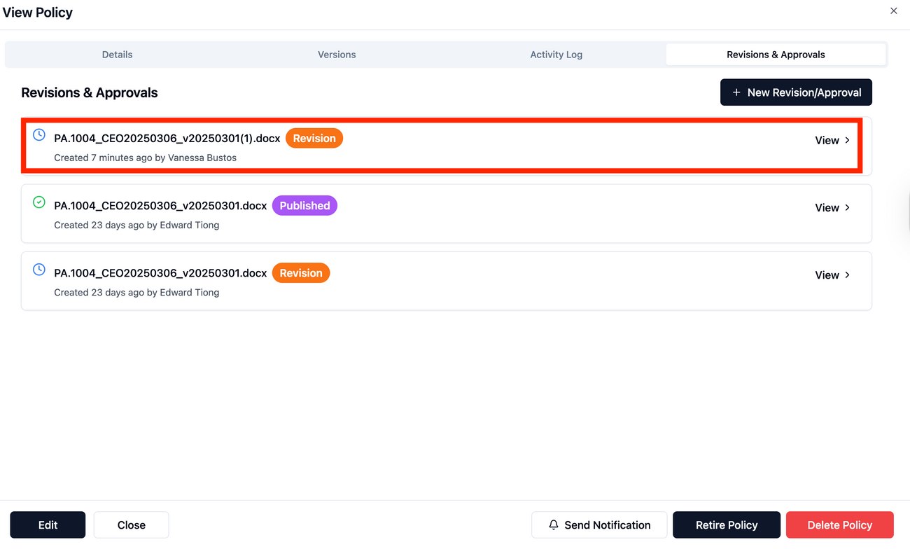
Task: Click the green checkmark icon on published entry
Action: click(x=39, y=202)
